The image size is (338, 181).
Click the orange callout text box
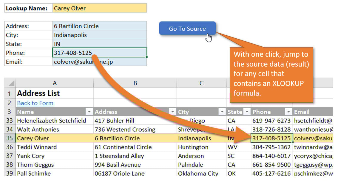click(x=271, y=74)
